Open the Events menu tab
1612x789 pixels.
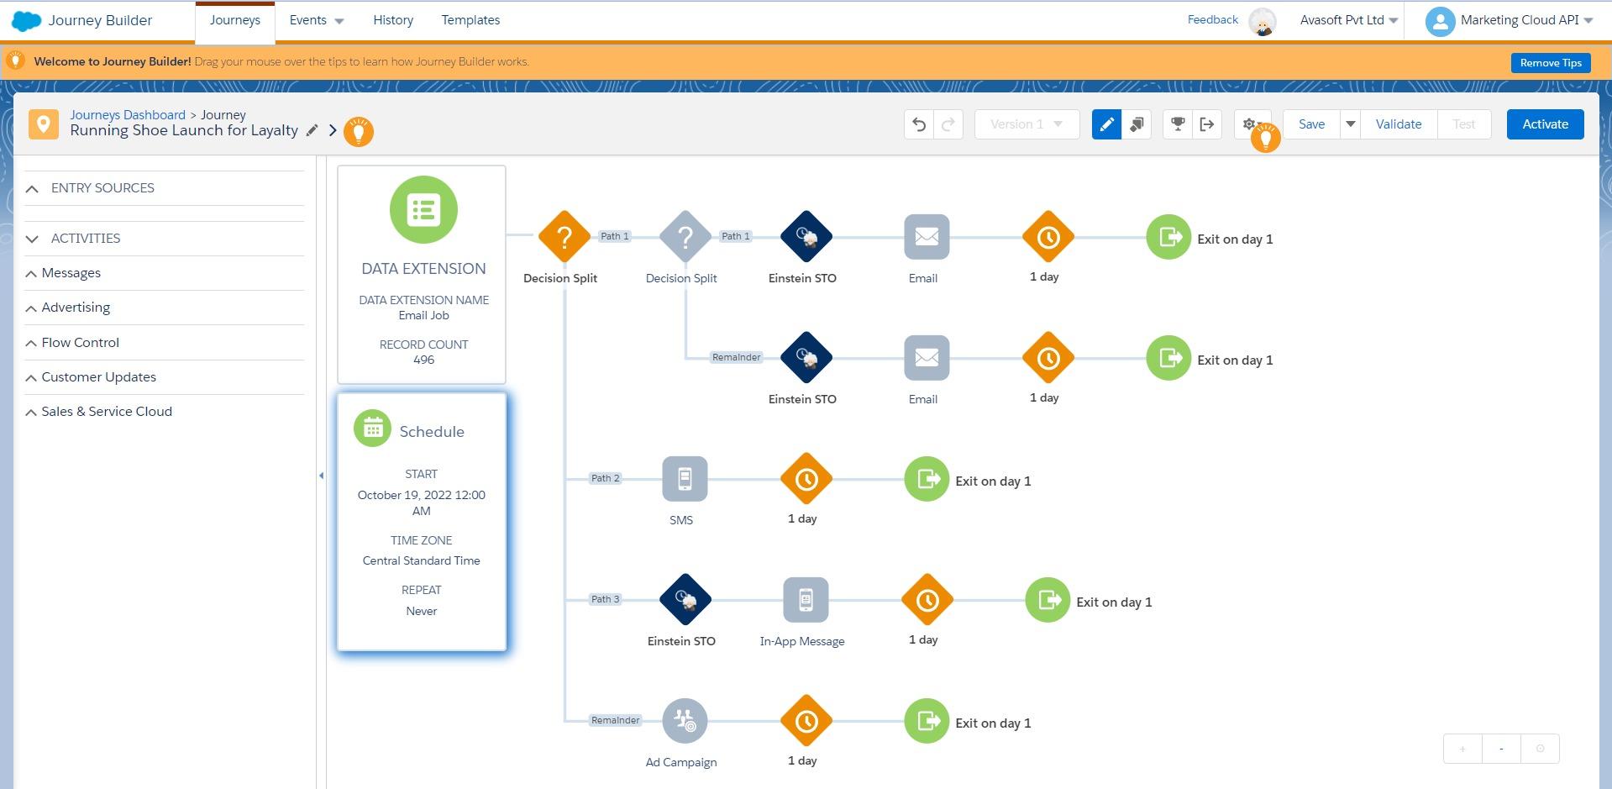coord(317,20)
